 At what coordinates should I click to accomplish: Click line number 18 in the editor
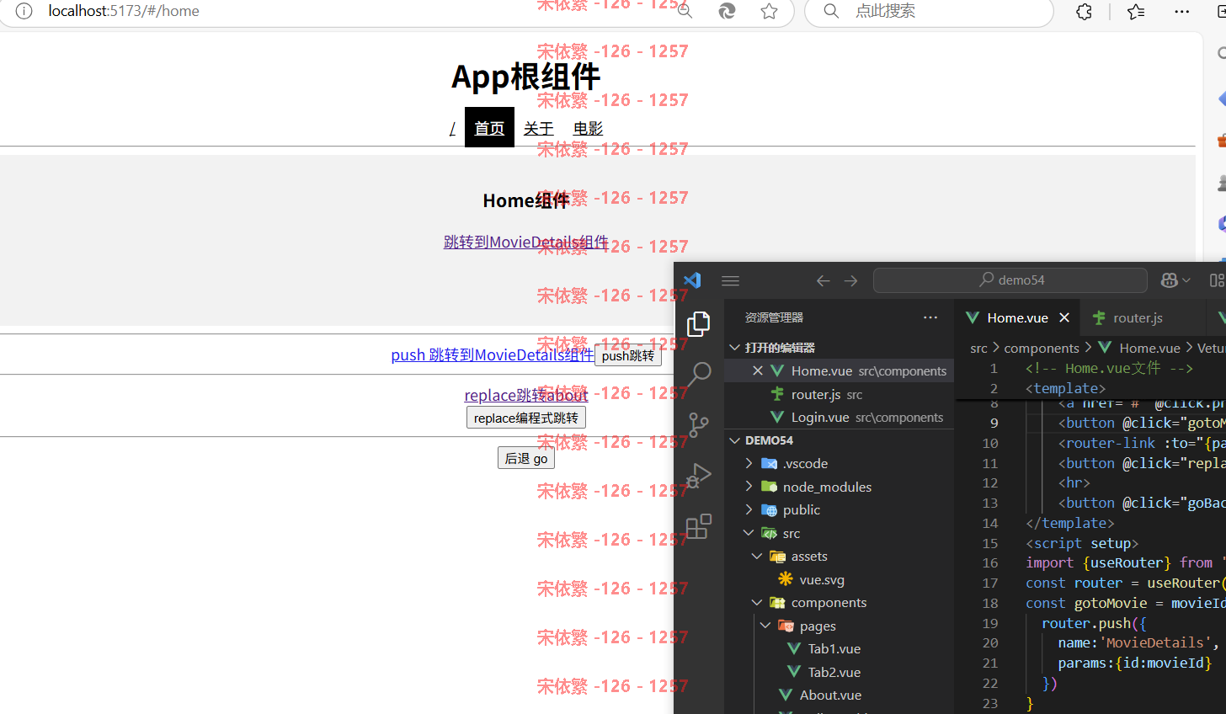[x=990, y=603]
